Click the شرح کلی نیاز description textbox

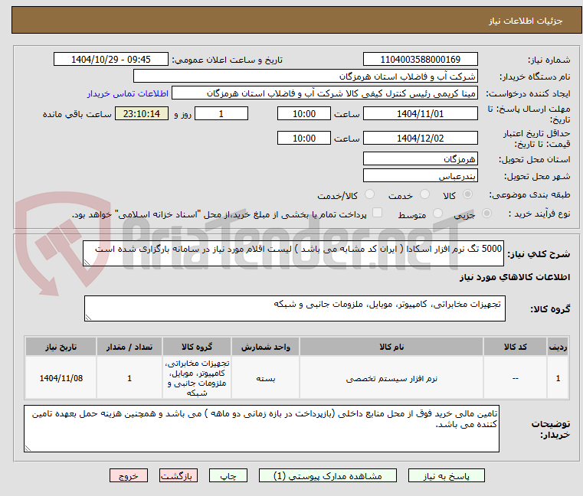[293, 253]
